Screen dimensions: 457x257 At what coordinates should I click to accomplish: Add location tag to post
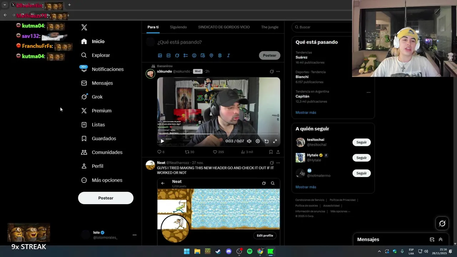[x=211, y=55]
